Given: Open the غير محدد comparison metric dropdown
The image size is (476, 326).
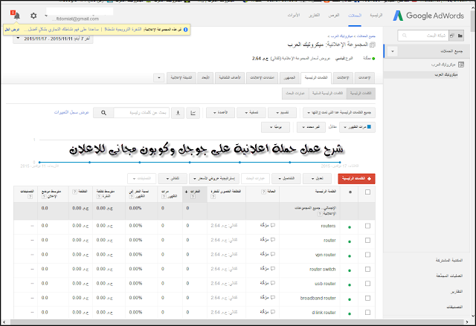Looking at the screenshot, I should [x=311, y=127].
